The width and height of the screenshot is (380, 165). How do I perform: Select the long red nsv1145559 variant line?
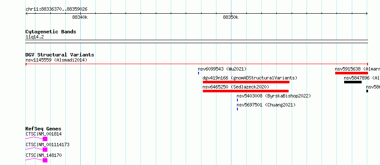click(x=197, y=64)
